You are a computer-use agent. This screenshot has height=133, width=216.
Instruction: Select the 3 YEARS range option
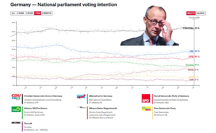20,13
